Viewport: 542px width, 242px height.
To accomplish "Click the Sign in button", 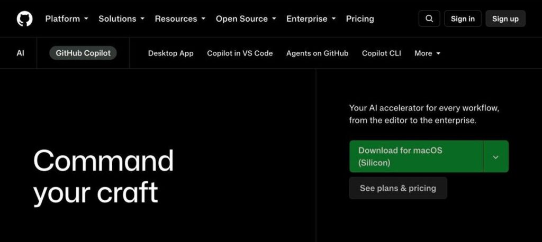I will [463, 18].
